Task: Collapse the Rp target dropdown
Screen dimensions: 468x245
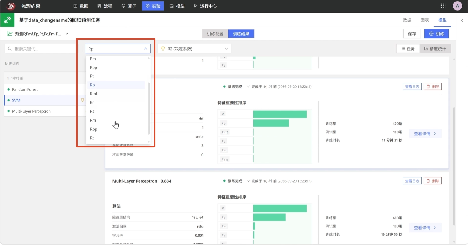Action: 118,49
